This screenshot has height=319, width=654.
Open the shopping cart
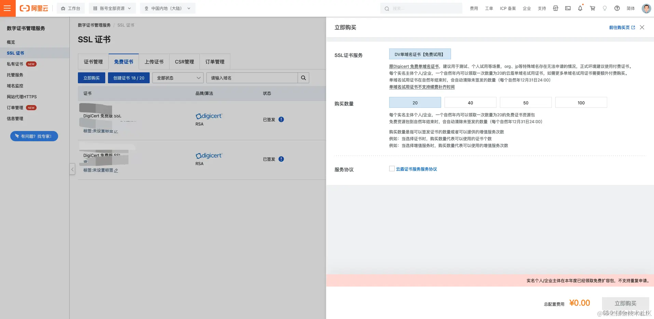[592, 8]
